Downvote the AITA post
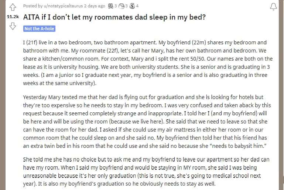 12,26
